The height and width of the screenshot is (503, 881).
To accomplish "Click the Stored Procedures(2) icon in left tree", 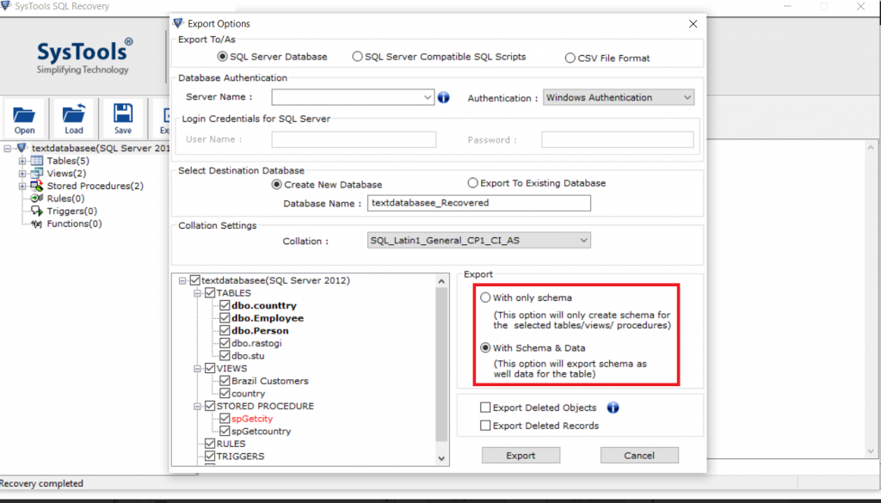I will (37, 186).
